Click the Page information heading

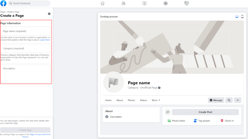(10, 23)
